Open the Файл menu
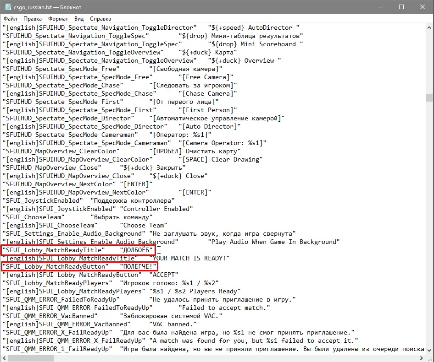Image resolution: width=434 pixels, height=362 pixels. [10, 19]
